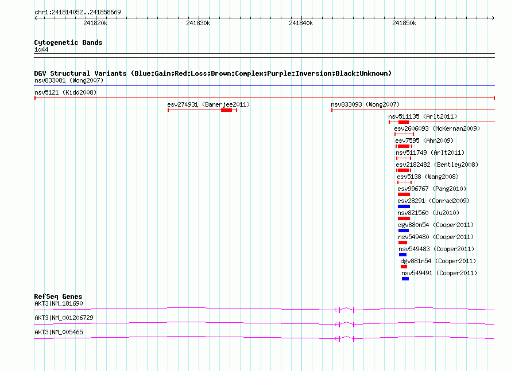Click the esv28291 (Conrad2009) label
Viewport: 511px width, 371px height.
tap(433, 201)
